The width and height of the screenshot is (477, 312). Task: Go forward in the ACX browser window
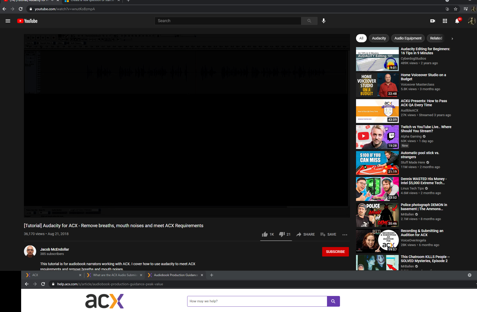(35, 284)
